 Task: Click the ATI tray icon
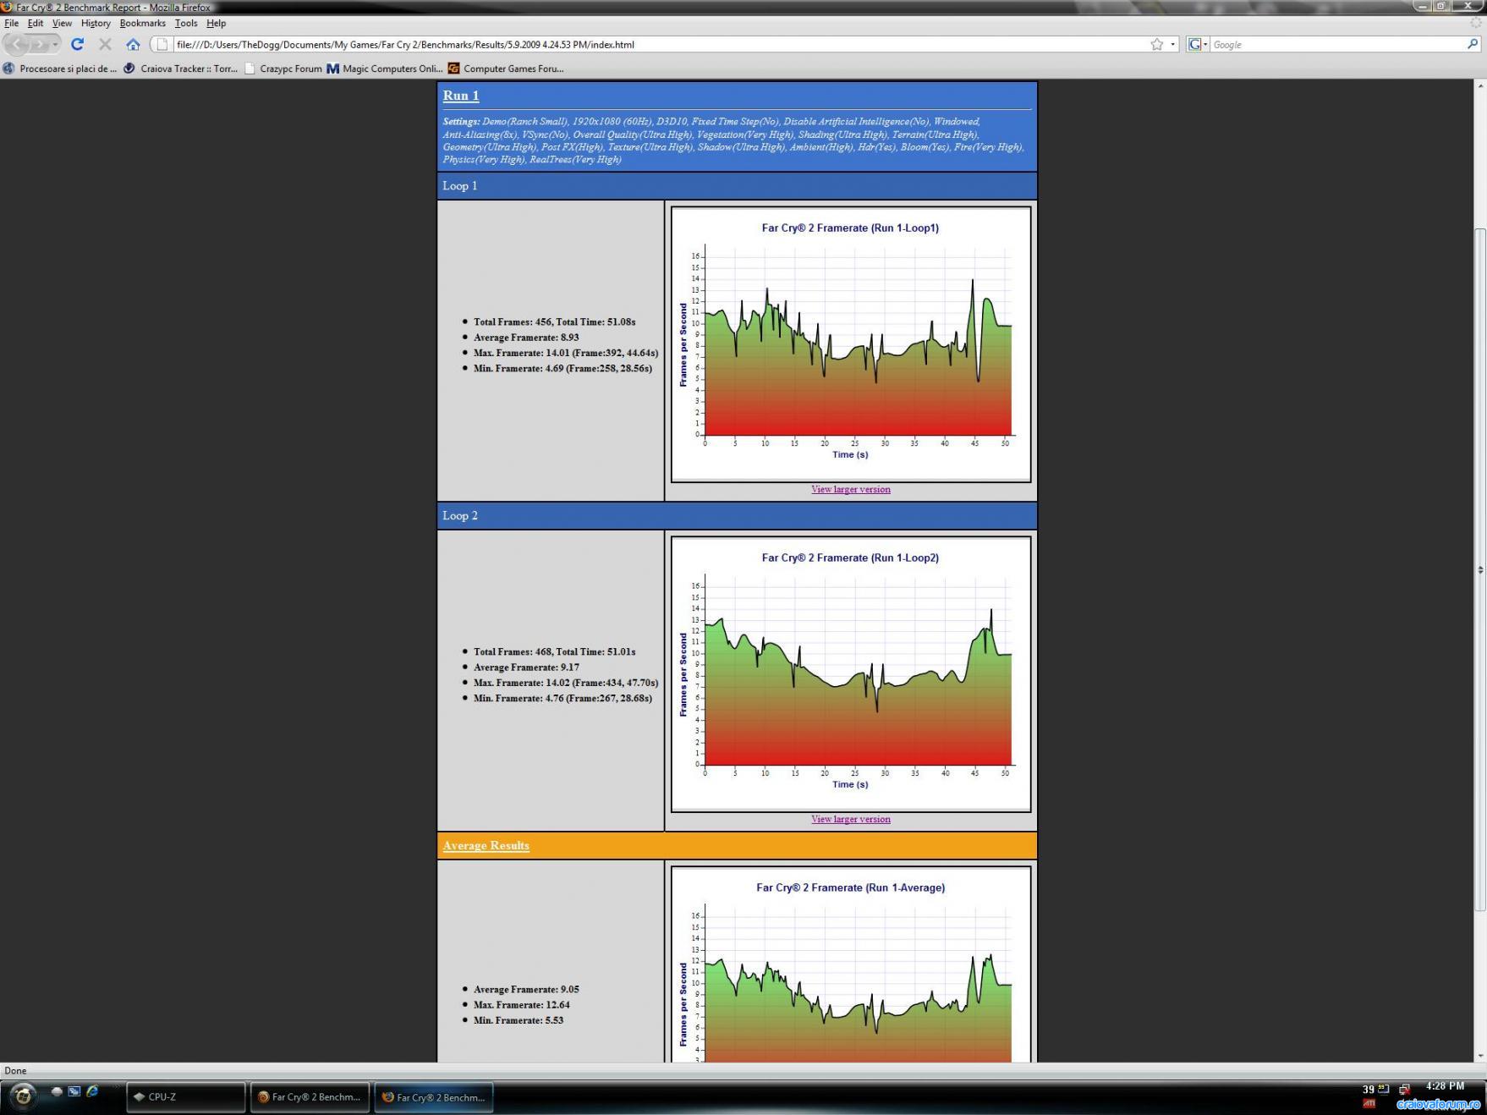(1369, 1103)
